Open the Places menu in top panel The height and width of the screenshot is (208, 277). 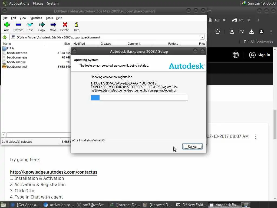tap(38, 3)
